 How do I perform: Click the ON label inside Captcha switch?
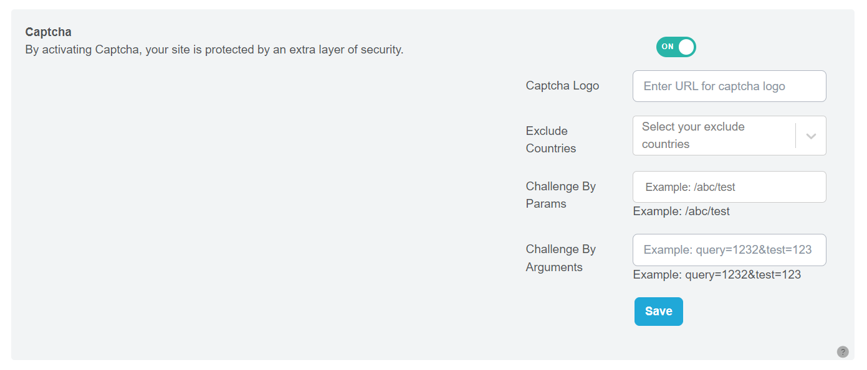point(668,47)
